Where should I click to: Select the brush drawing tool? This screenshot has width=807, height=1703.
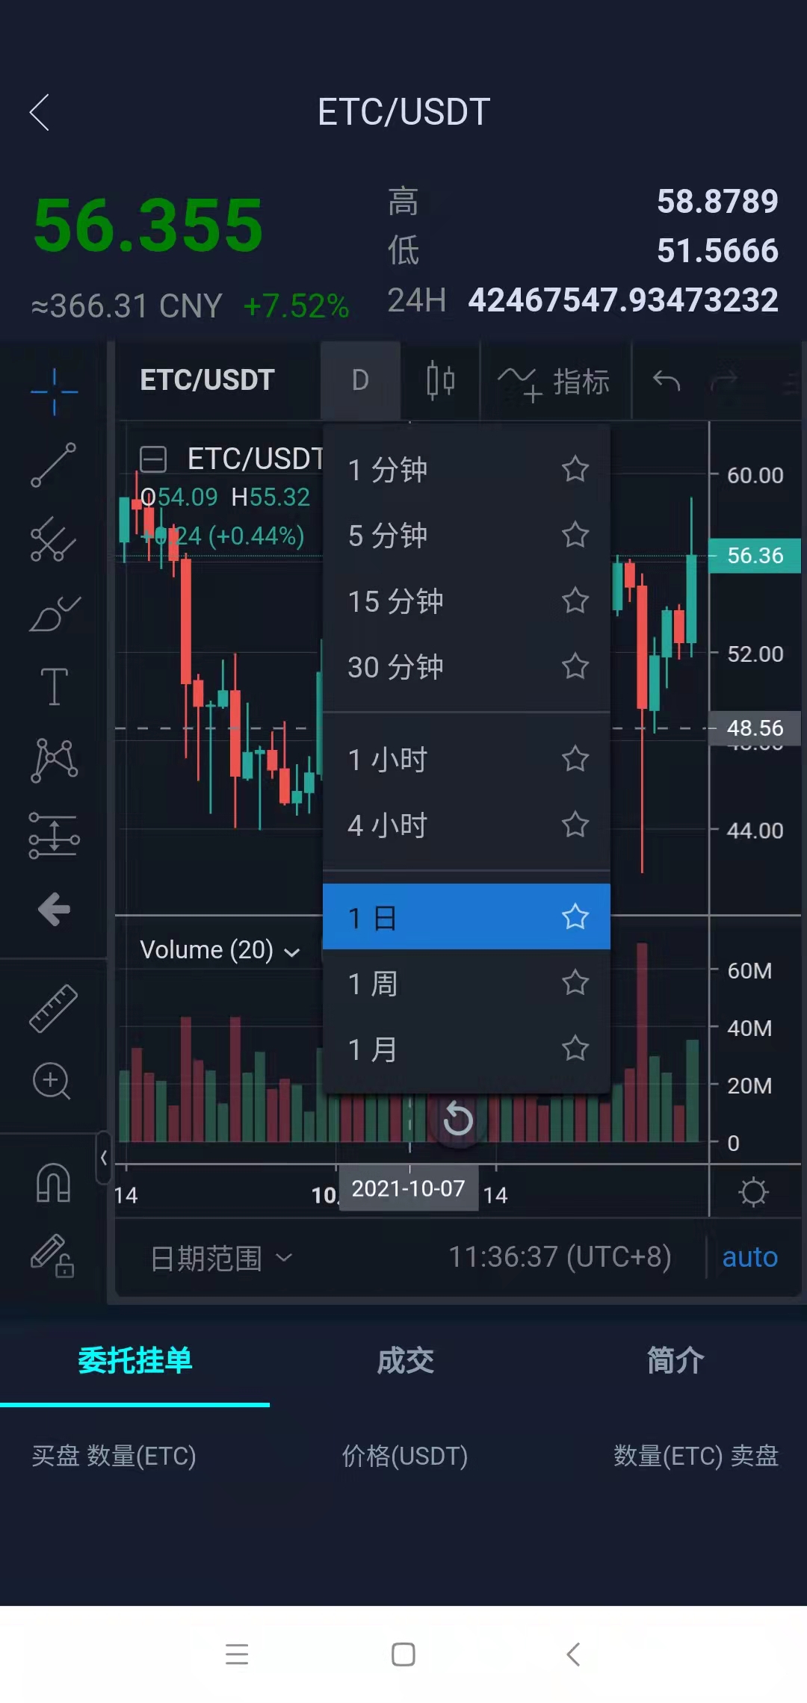(54, 614)
